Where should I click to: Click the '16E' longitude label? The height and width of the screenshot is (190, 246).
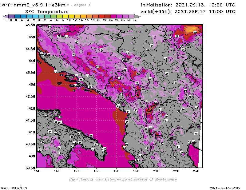click(57, 171)
